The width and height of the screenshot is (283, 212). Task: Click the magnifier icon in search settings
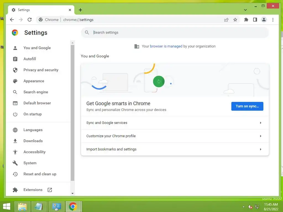(87, 33)
